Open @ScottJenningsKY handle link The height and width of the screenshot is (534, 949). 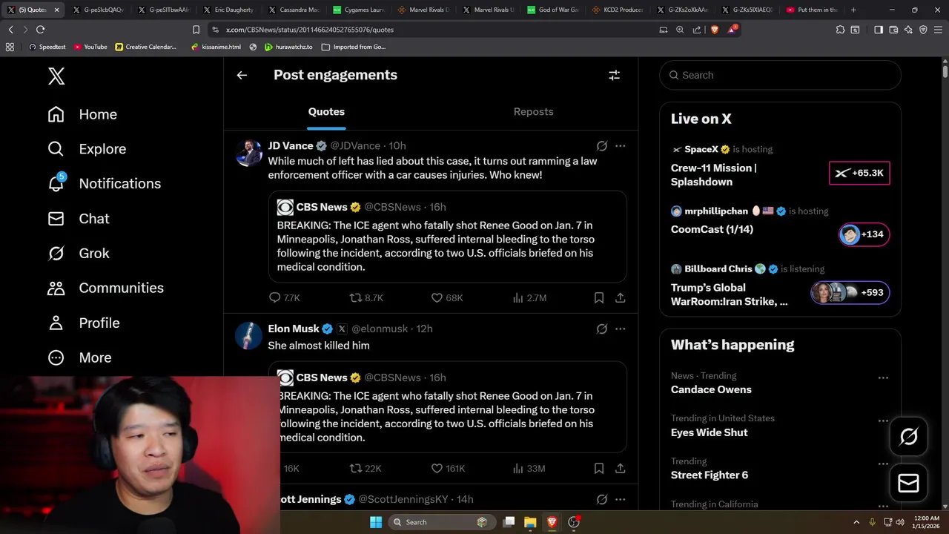[403, 499]
